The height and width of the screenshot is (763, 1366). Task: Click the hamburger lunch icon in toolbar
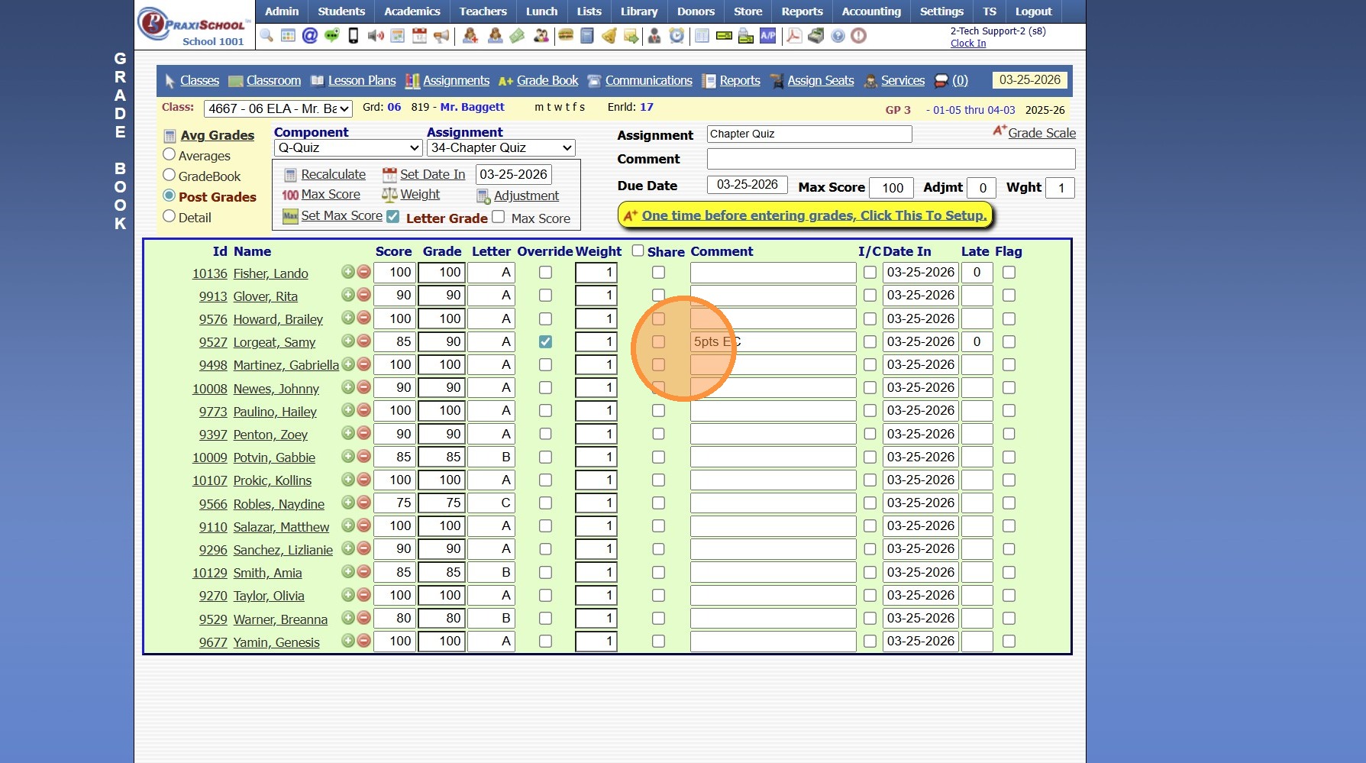(x=565, y=36)
